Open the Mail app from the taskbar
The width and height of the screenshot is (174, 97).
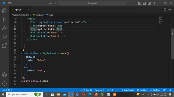[65, 95]
